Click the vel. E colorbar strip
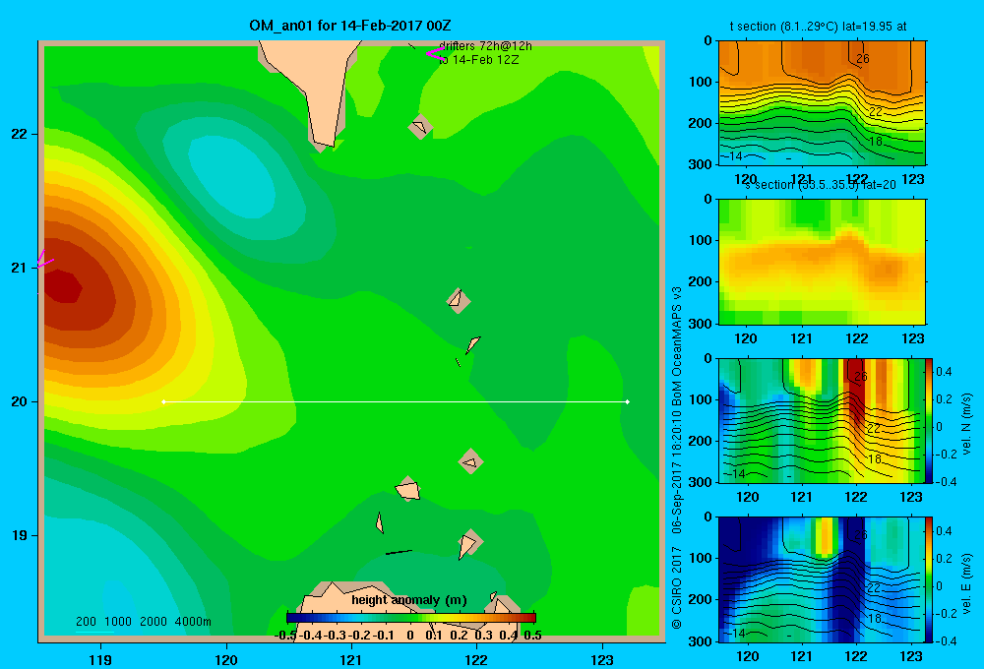The width and height of the screenshot is (984, 669). tap(929, 579)
